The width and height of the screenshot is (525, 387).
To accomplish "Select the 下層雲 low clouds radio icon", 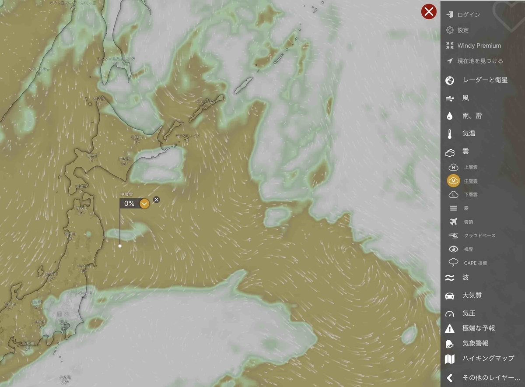I will 454,194.
